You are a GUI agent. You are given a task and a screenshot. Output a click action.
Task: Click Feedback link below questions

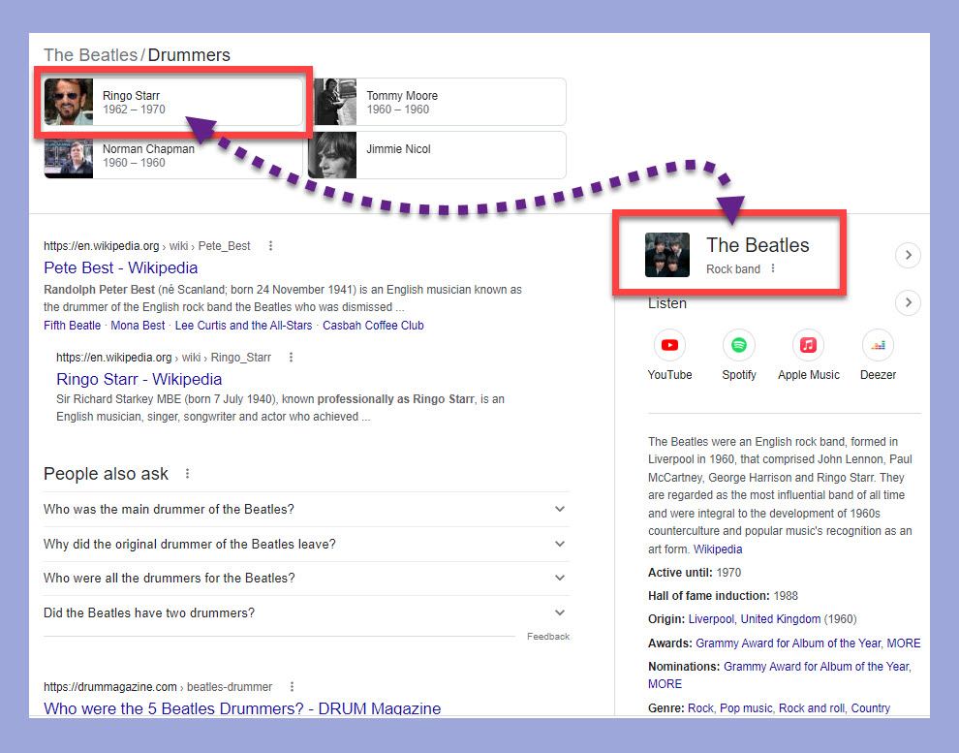(548, 637)
